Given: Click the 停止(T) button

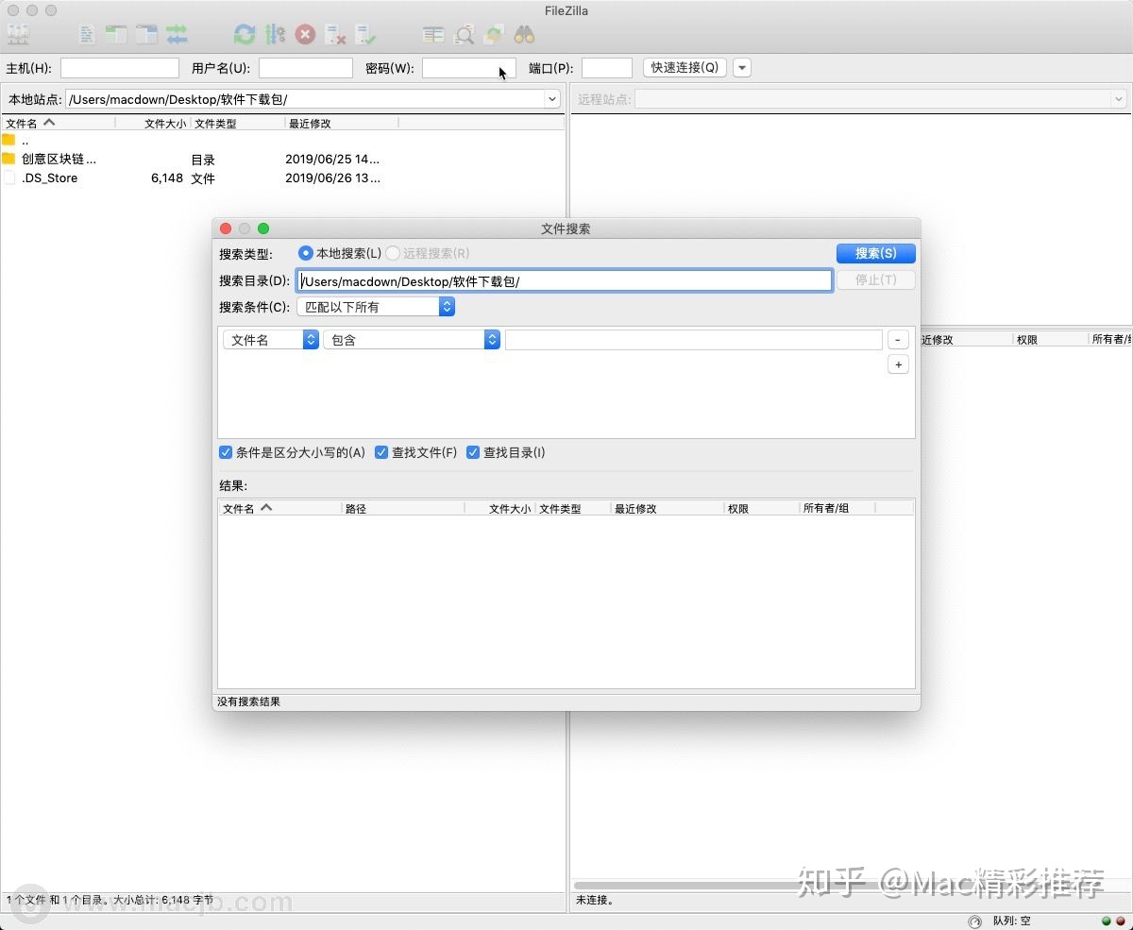Looking at the screenshot, I should (x=875, y=279).
